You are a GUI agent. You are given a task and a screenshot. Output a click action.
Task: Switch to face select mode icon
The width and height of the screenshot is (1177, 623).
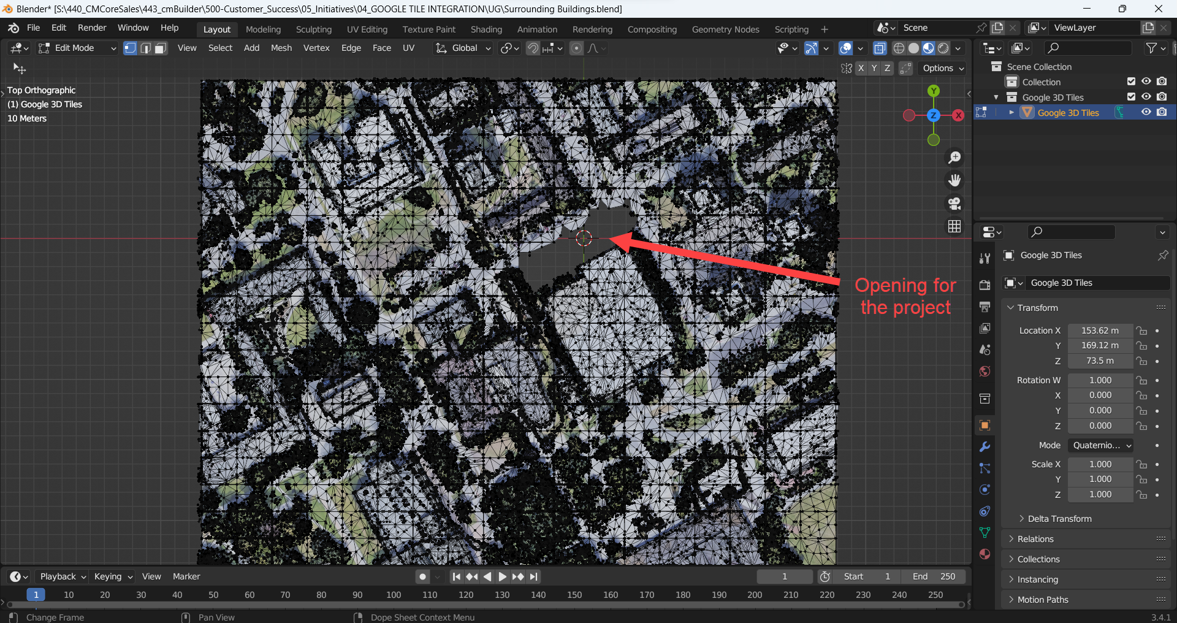click(161, 48)
